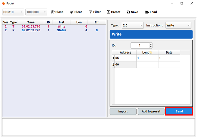
Task: Increase the ID value with up arrow
Action: pyautogui.click(x=151, y=44)
